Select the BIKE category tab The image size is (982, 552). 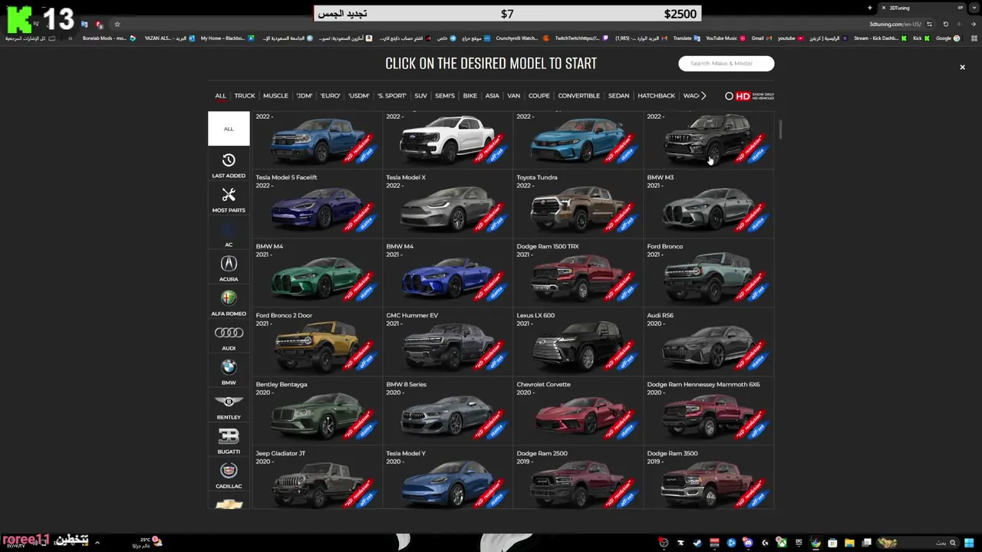click(x=470, y=96)
